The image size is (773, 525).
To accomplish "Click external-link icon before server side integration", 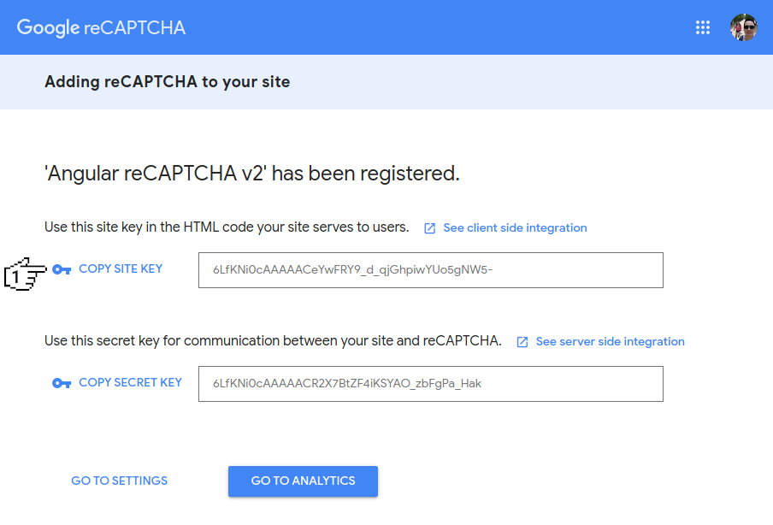I will (522, 342).
